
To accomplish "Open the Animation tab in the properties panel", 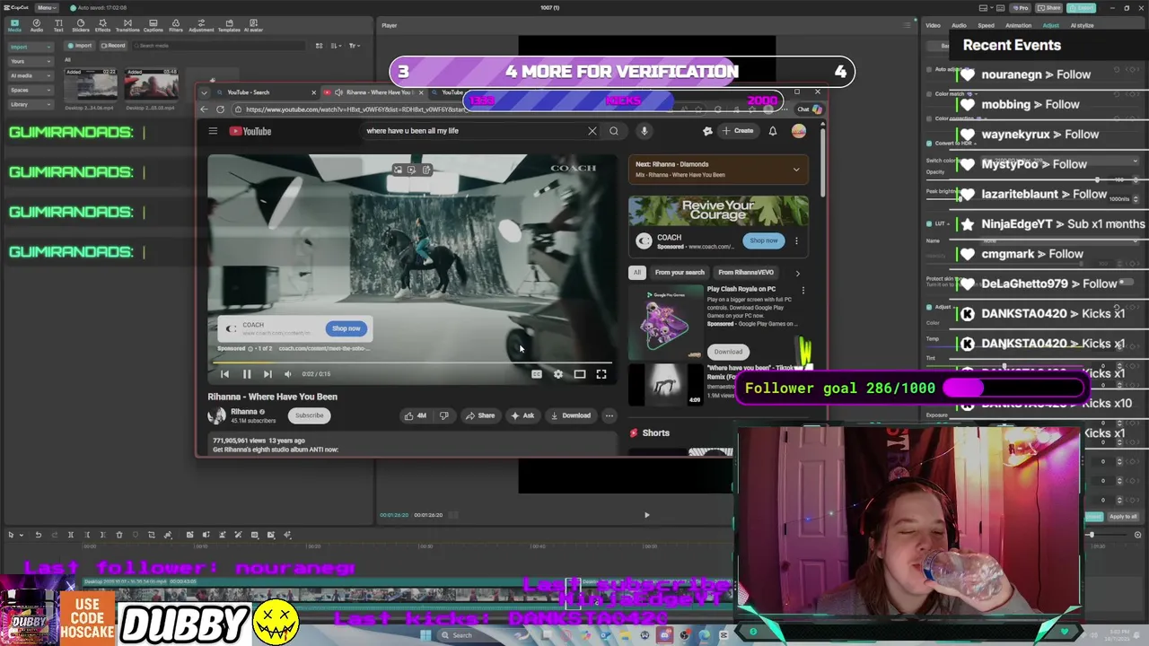I will [1018, 25].
